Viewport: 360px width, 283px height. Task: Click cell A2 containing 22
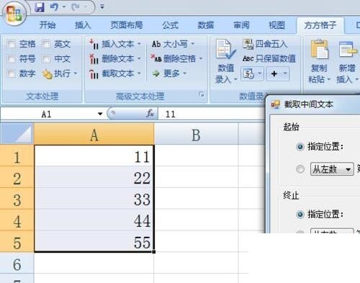pos(94,177)
